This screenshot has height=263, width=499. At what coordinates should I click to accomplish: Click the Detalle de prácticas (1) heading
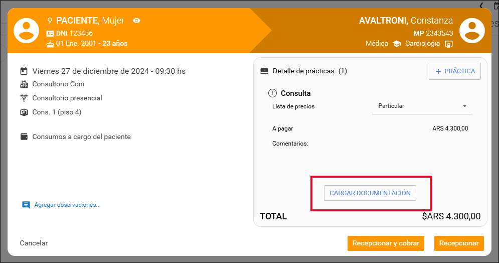(309, 71)
